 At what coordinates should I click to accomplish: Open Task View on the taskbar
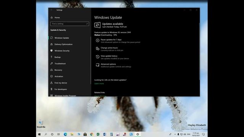tap(59, 134)
